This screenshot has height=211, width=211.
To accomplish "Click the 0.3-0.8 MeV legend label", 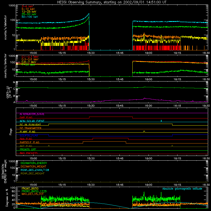I will [30, 59].
